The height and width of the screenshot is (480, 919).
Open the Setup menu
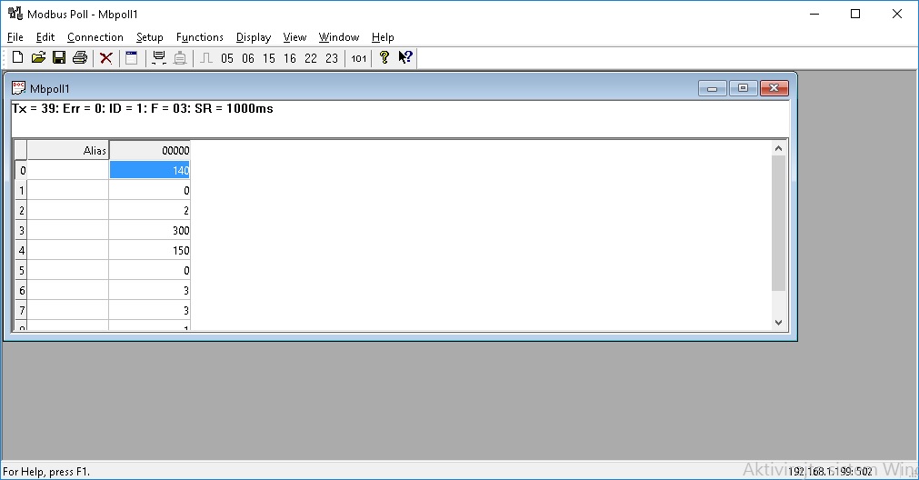(x=149, y=37)
